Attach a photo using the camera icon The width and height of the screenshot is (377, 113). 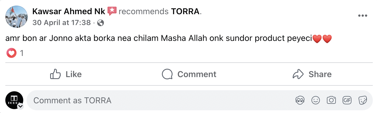tap(331, 100)
